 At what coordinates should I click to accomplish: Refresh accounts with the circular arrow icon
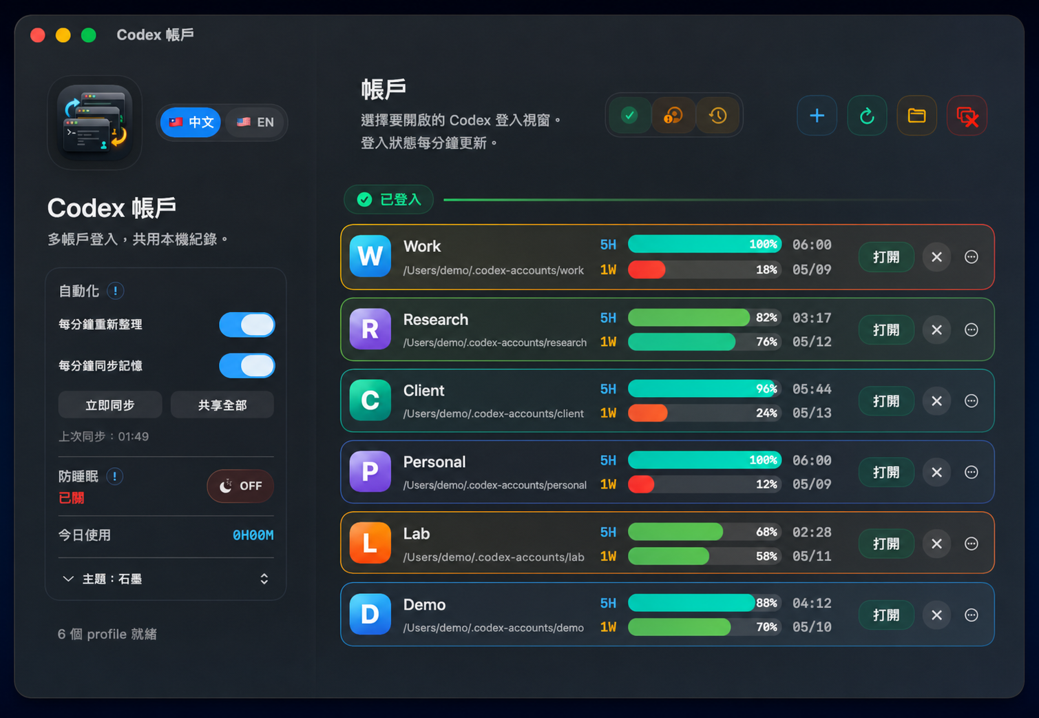click(x=867, y=115)
